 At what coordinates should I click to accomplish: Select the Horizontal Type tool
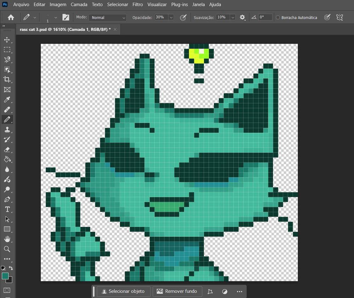[7, 209]
